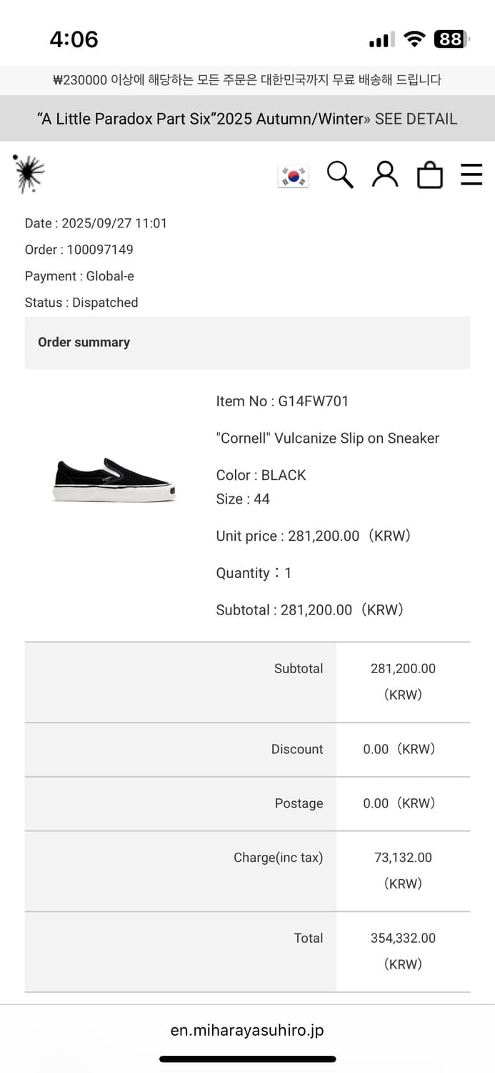495x1073 pixels.
Task: Tap the order number 100097149 line
Action: [79, 250]
